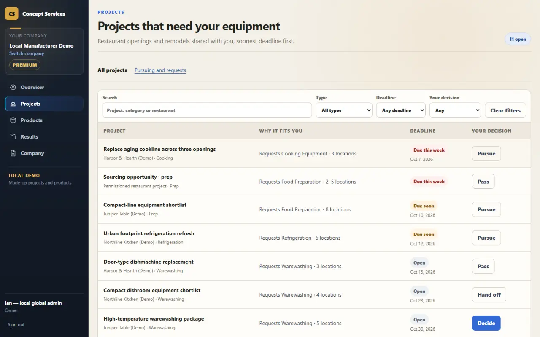
Task: Click Requests Refrigeration 6 locations text
Action: (x=300, y=238)
